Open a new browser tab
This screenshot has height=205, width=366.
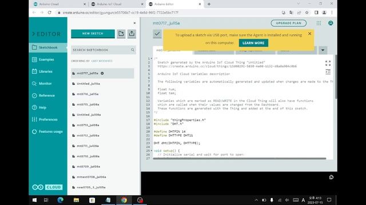(x=209, y=4)
